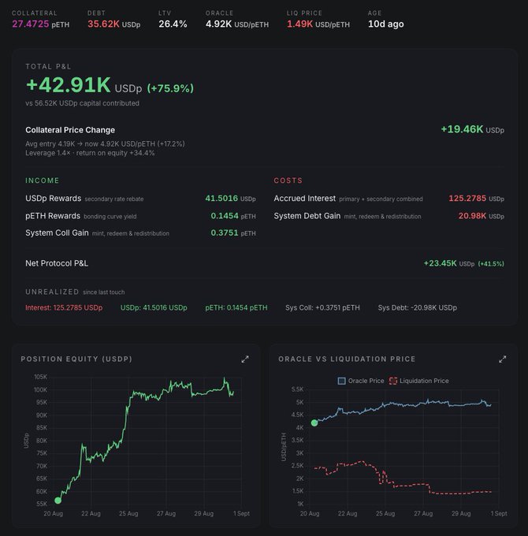Toggle Liquidation Price legend series
This screenshot has width=528, height=536.
pos(419,381)
